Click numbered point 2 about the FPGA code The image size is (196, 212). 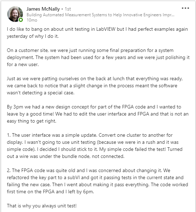coord(97,181)
